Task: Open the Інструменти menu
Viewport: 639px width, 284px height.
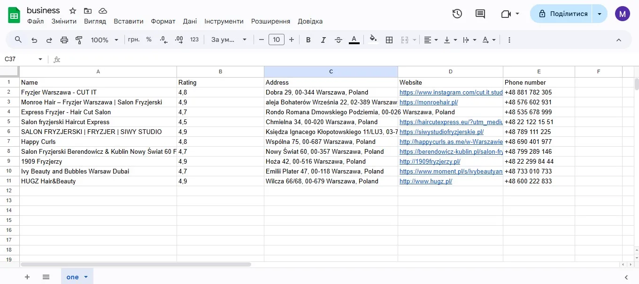Action: click(224, 21)
